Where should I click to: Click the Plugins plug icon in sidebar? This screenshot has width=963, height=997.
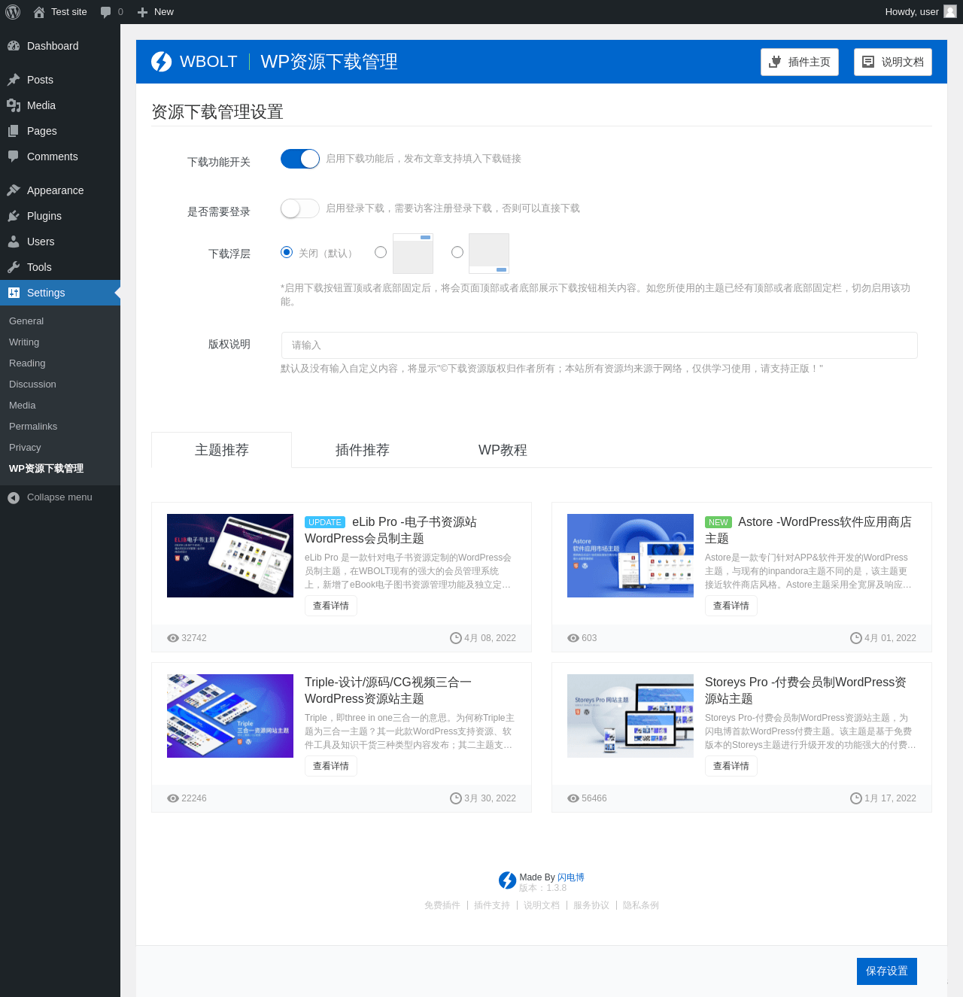click(x=14, y=216)
